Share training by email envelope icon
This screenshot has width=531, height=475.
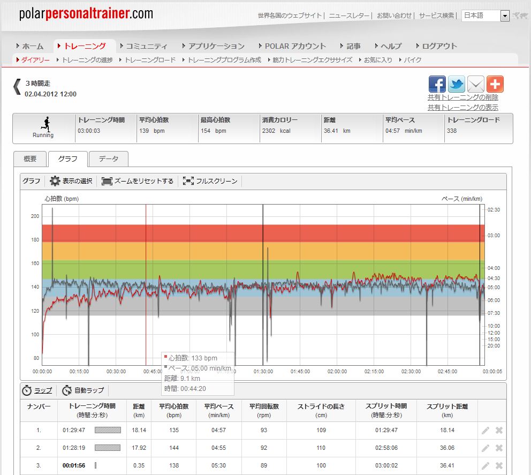pos(475,84)
